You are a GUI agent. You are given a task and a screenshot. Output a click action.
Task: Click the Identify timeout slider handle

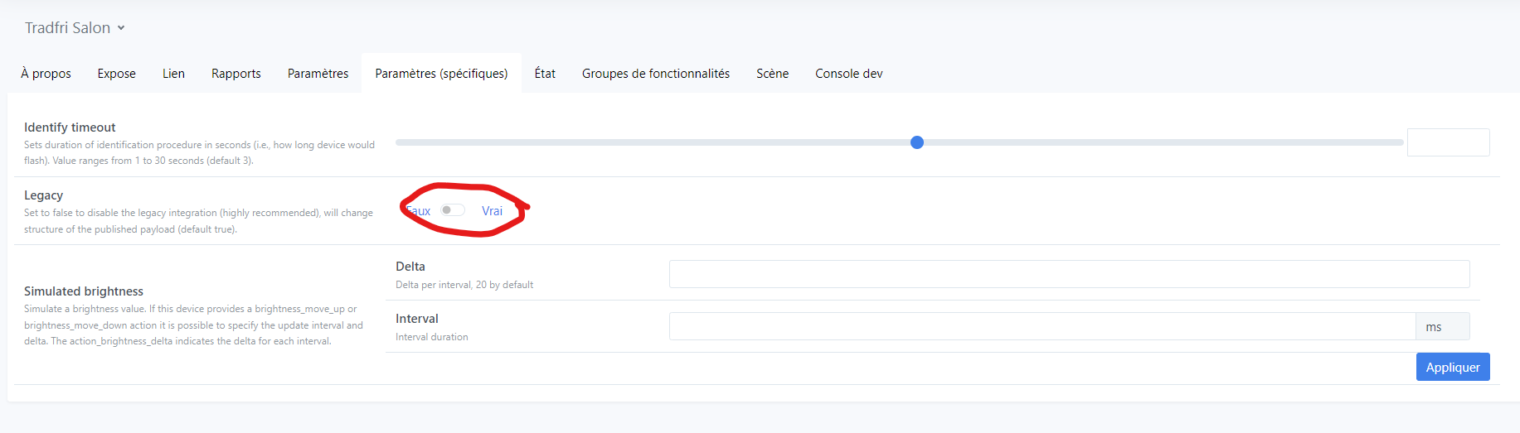[x=917, y=142]
